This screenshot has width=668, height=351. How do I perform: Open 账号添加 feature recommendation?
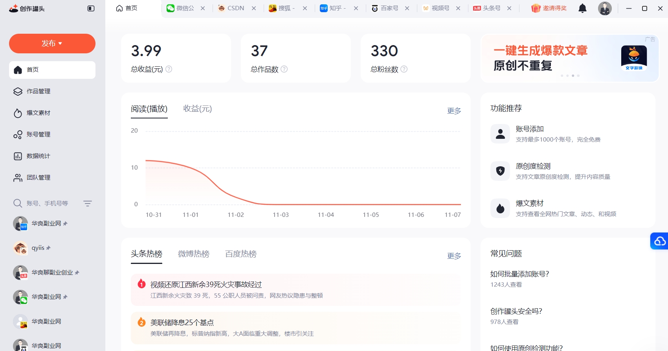click(568, 134)
